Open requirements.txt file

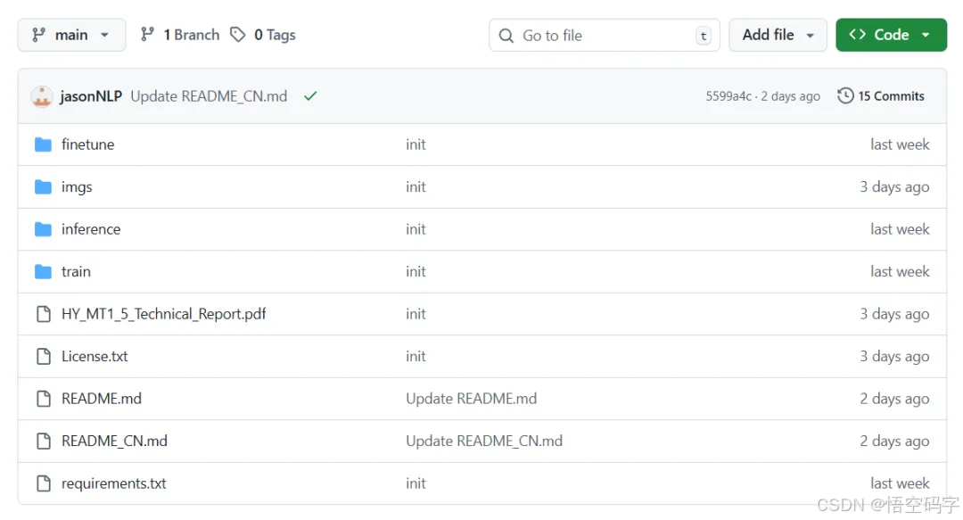tap(113, 483)
